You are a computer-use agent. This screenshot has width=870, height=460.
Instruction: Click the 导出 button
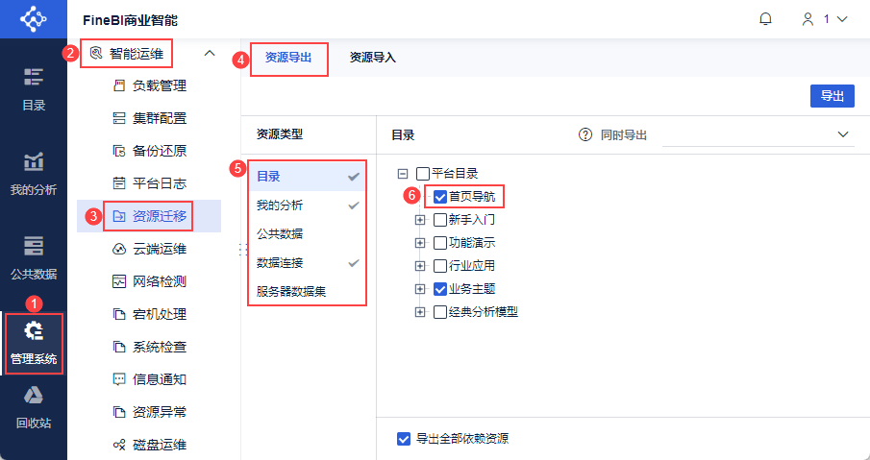[832, 96]
